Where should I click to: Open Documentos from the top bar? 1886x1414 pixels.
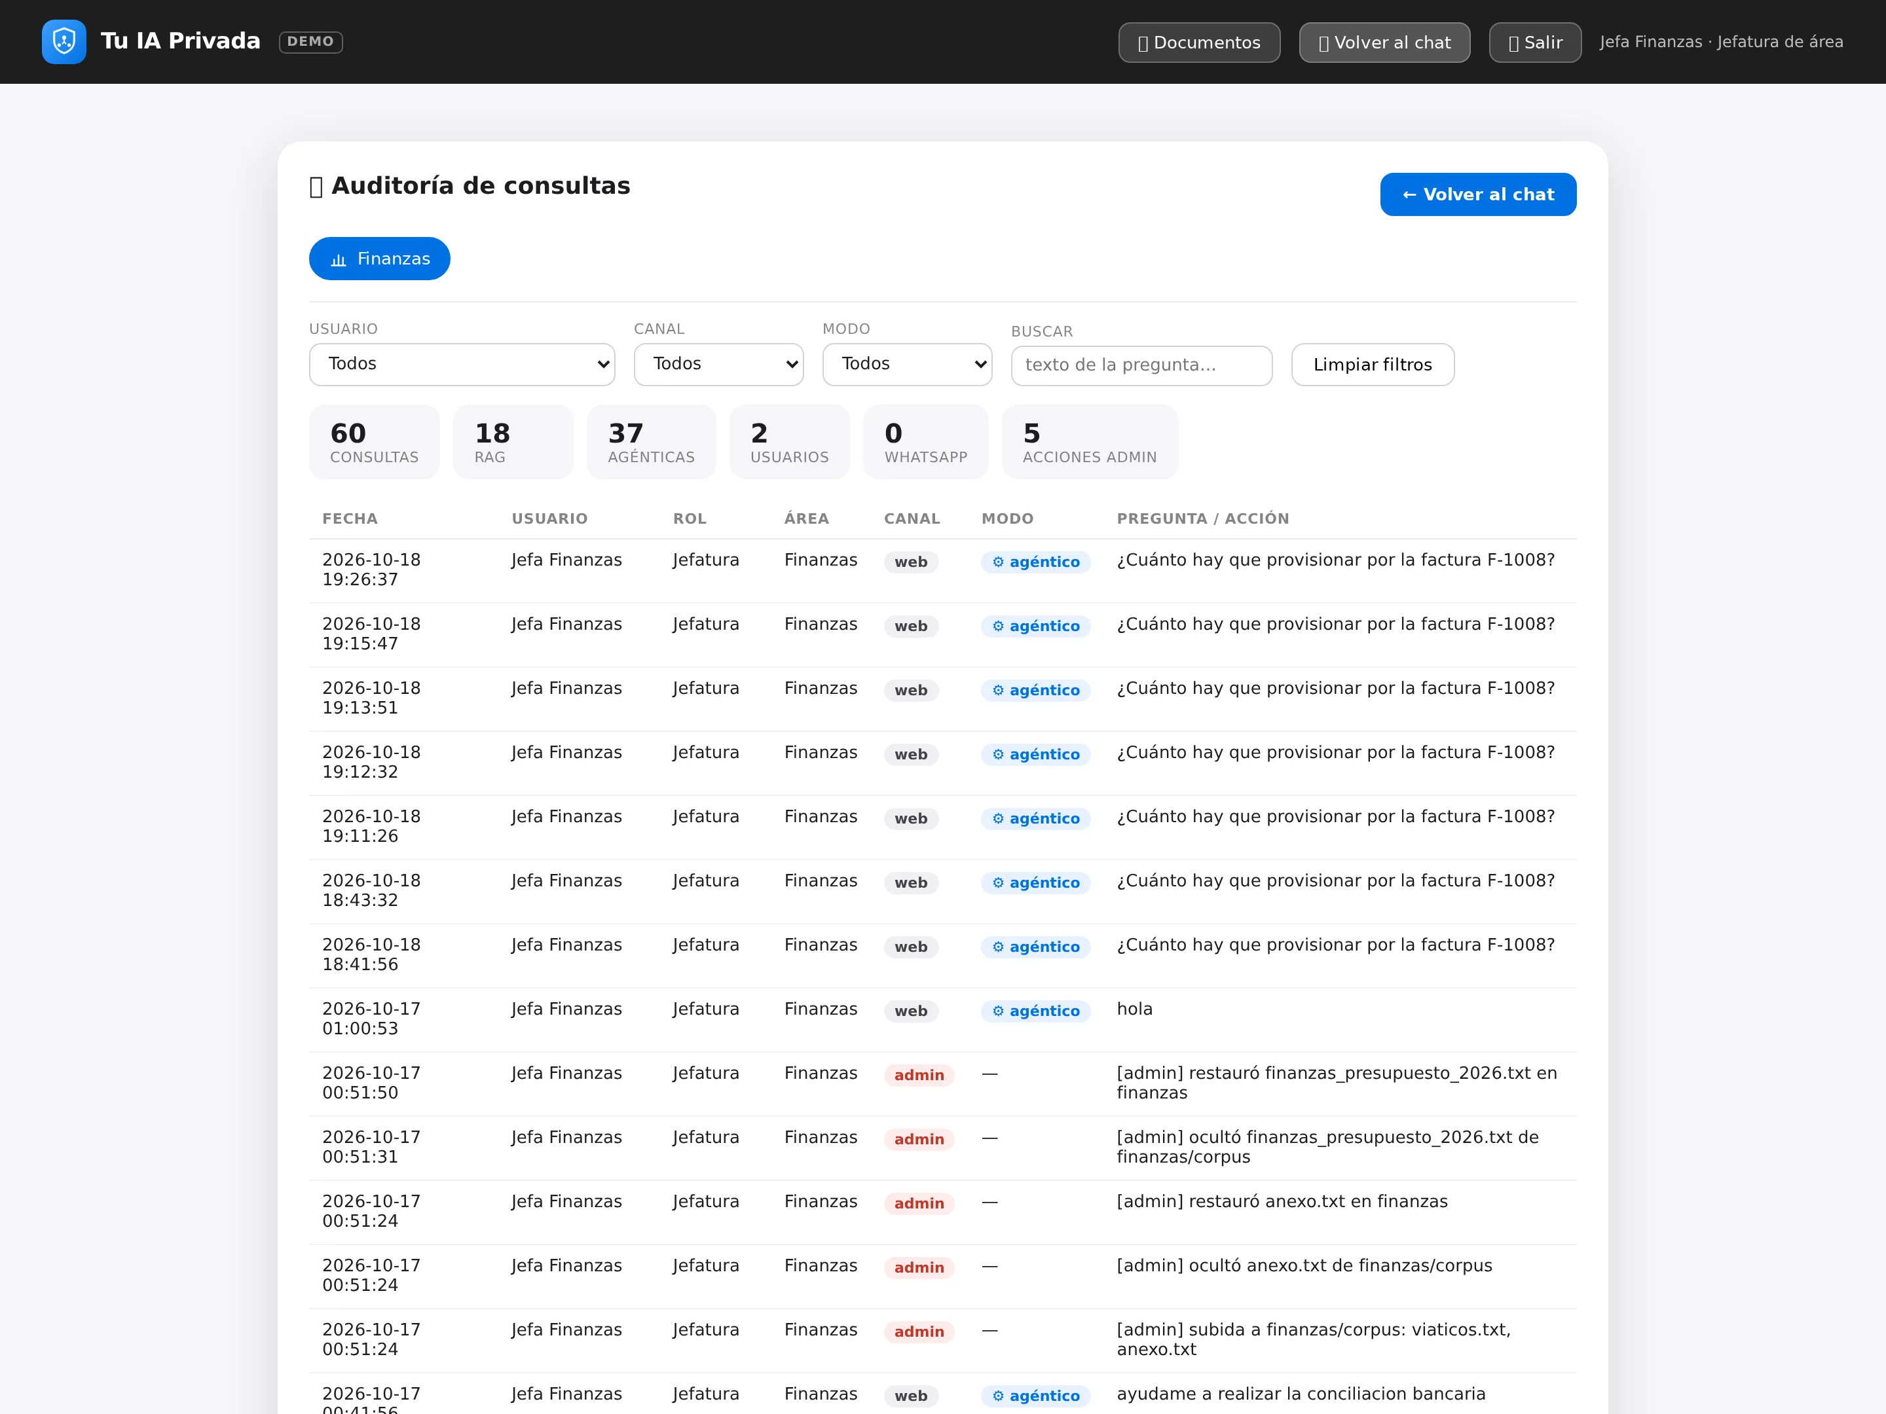(x=1199, y=43)
